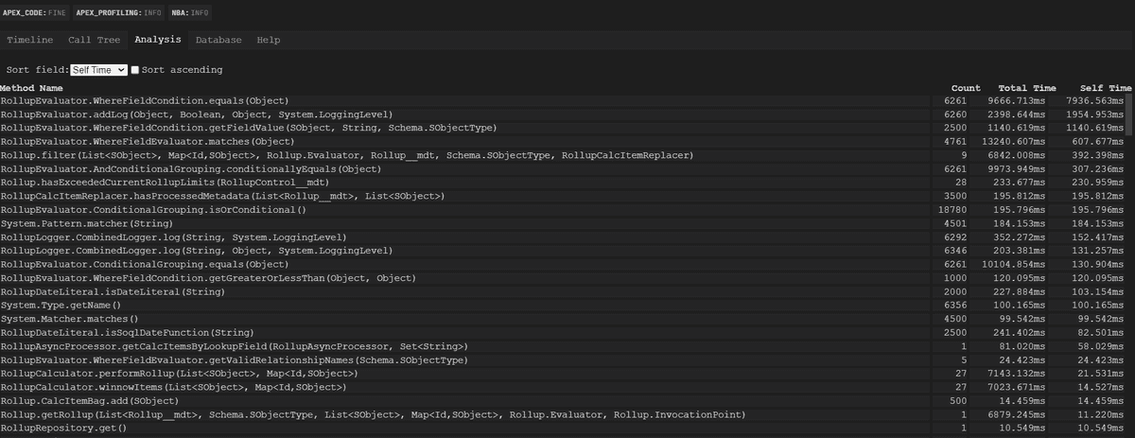Click the Method Name column header

pyautogui.click(x=31, y=87)
